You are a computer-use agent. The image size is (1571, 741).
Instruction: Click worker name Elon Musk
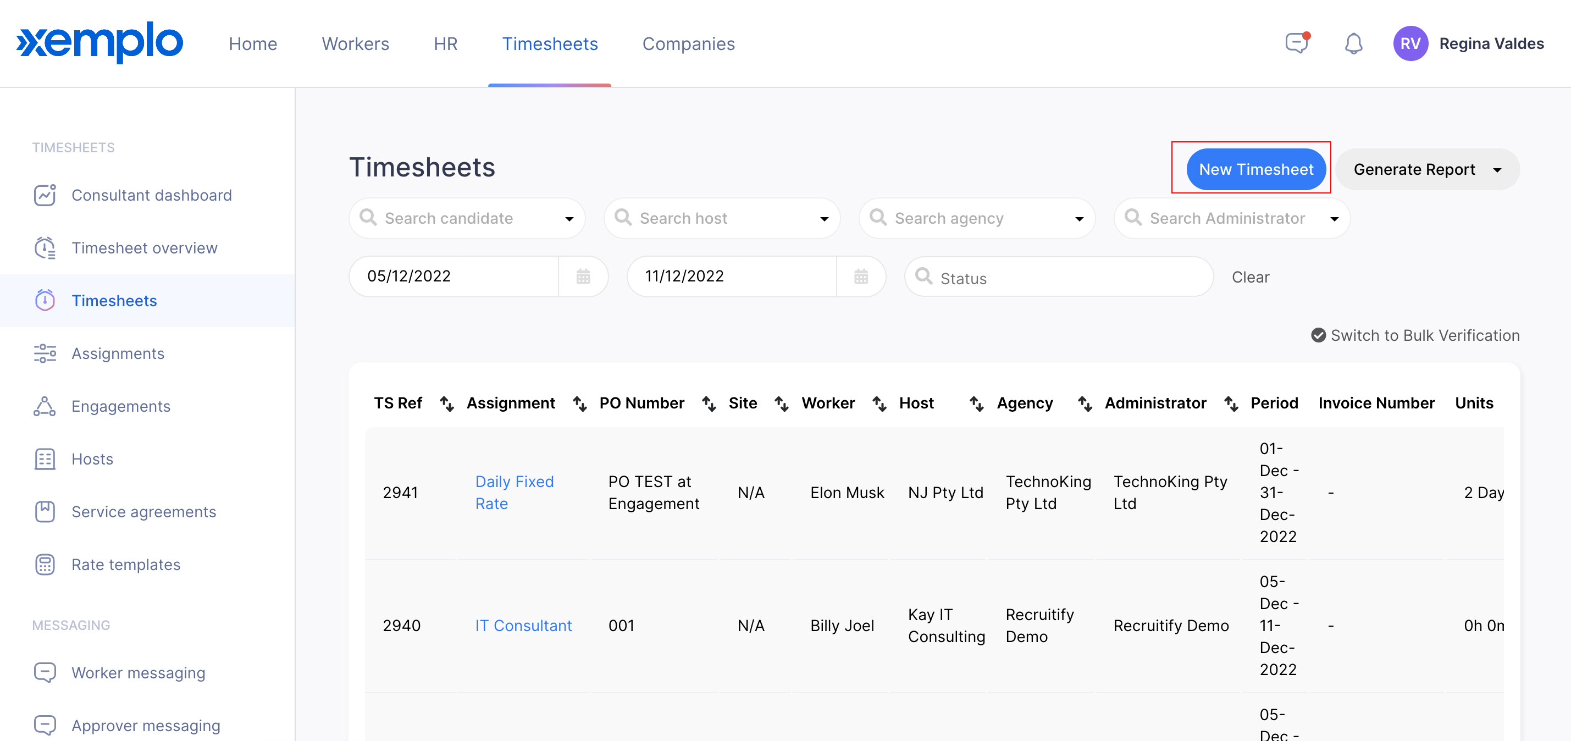coord(847,493)
